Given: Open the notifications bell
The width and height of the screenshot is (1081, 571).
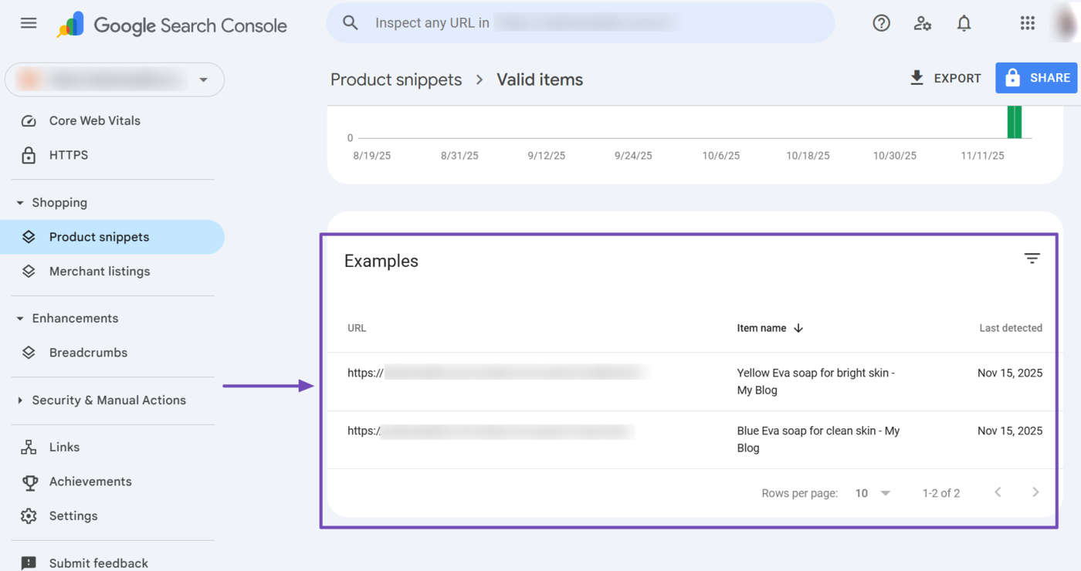Looking at the screenshot, I should [964, 23].
